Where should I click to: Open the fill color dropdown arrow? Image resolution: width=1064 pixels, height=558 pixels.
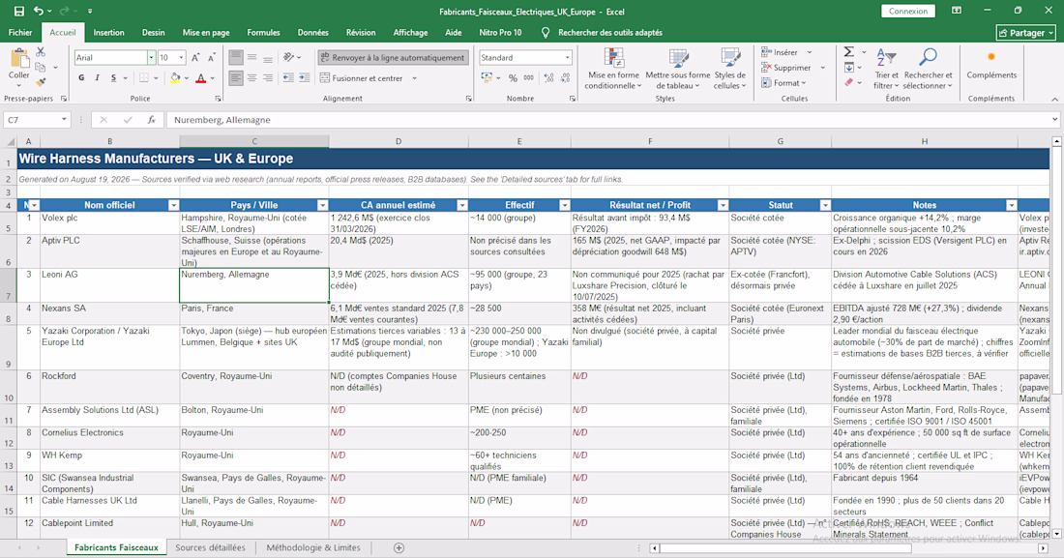[187, 78]
